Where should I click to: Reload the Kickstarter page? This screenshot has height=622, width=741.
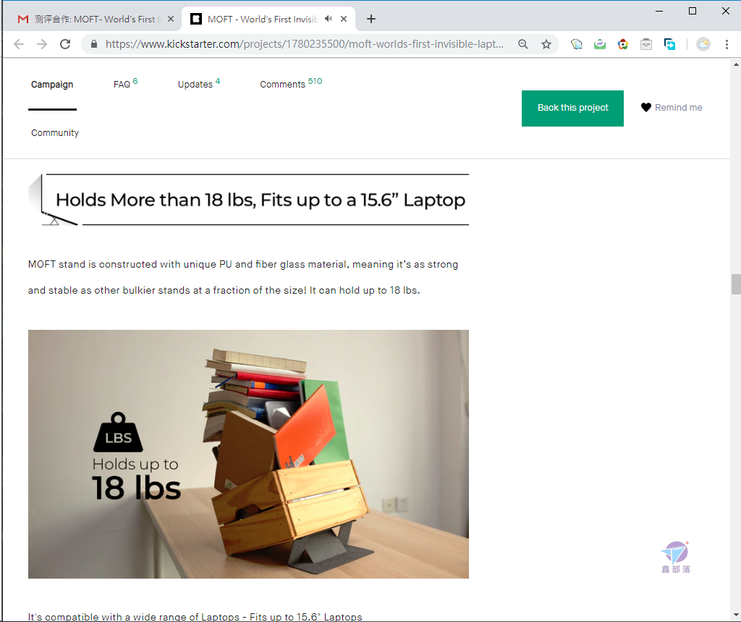[x=65, y=44]
